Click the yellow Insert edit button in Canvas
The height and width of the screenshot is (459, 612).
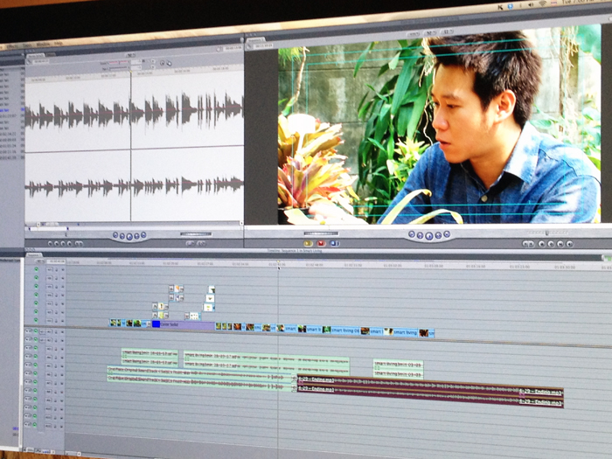309,243
